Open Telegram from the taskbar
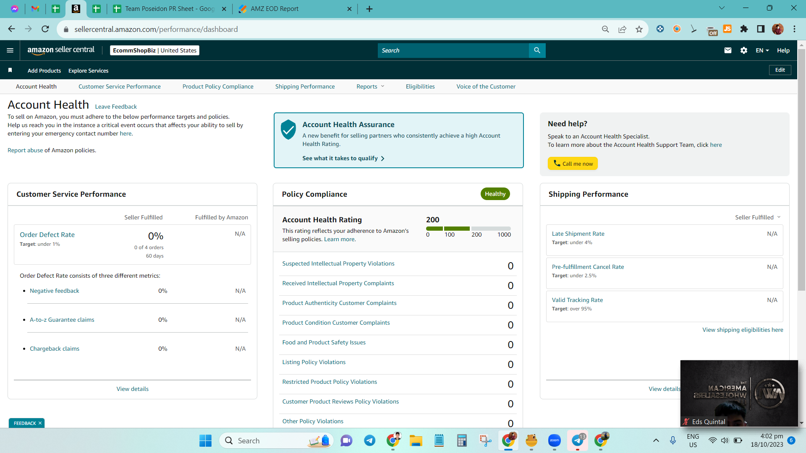 (369, 440)
